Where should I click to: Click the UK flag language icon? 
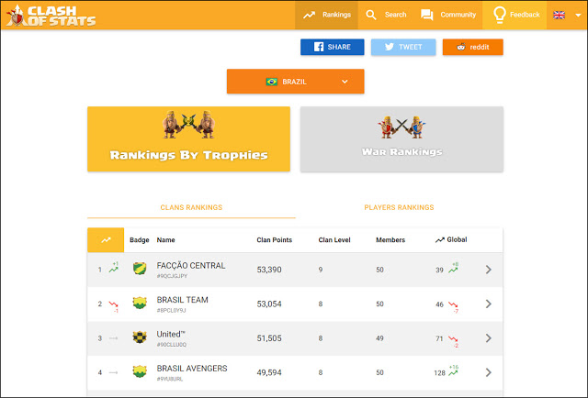[559, 15]
